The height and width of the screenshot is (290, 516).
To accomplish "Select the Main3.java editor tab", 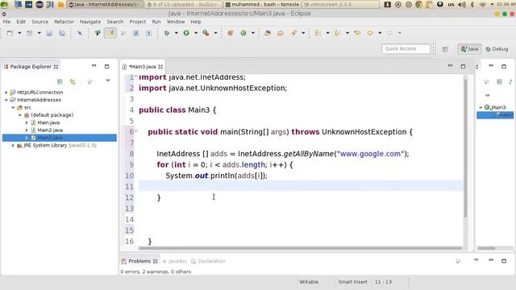I will click(142, 66).
